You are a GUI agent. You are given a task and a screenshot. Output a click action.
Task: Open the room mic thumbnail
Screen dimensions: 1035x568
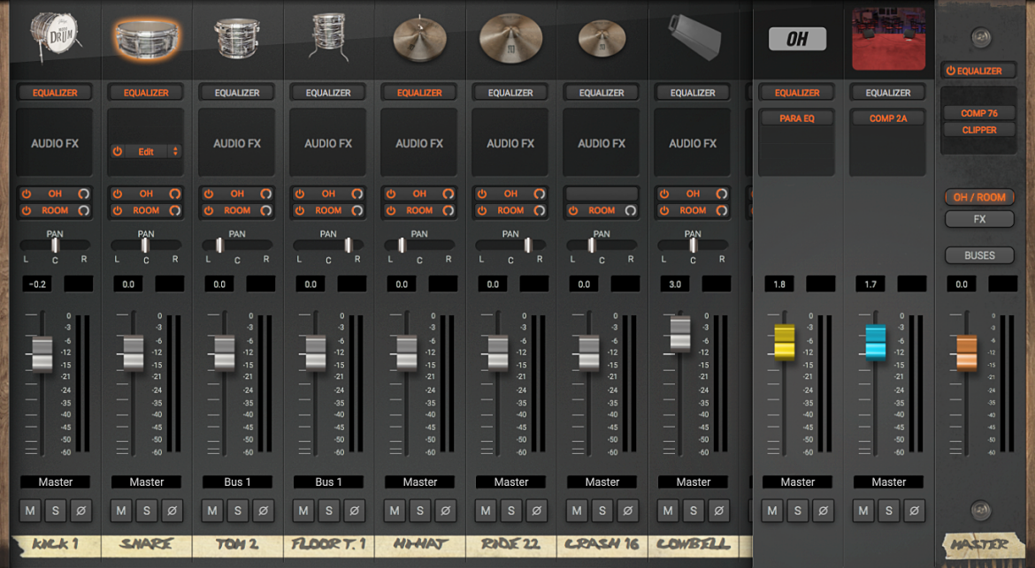(888, 39)
